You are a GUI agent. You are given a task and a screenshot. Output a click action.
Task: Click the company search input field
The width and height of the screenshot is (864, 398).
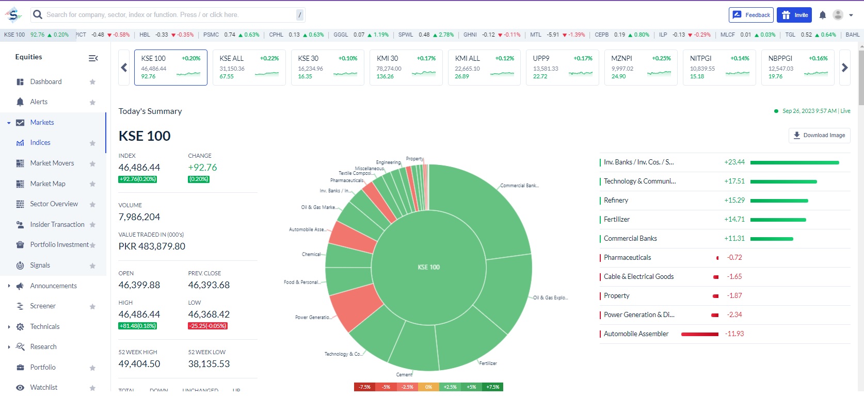pyautogui.click(x=168, y=15)
